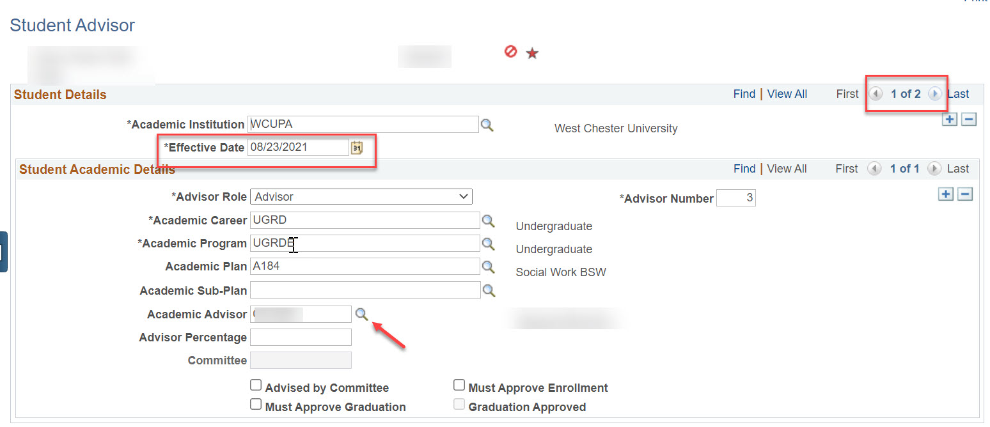This screenshot has height=427, width=990.
Task: Go to next Student Details record
Action: [x=935, y=94]
